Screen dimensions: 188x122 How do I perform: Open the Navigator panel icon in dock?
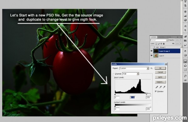point(185,12)
